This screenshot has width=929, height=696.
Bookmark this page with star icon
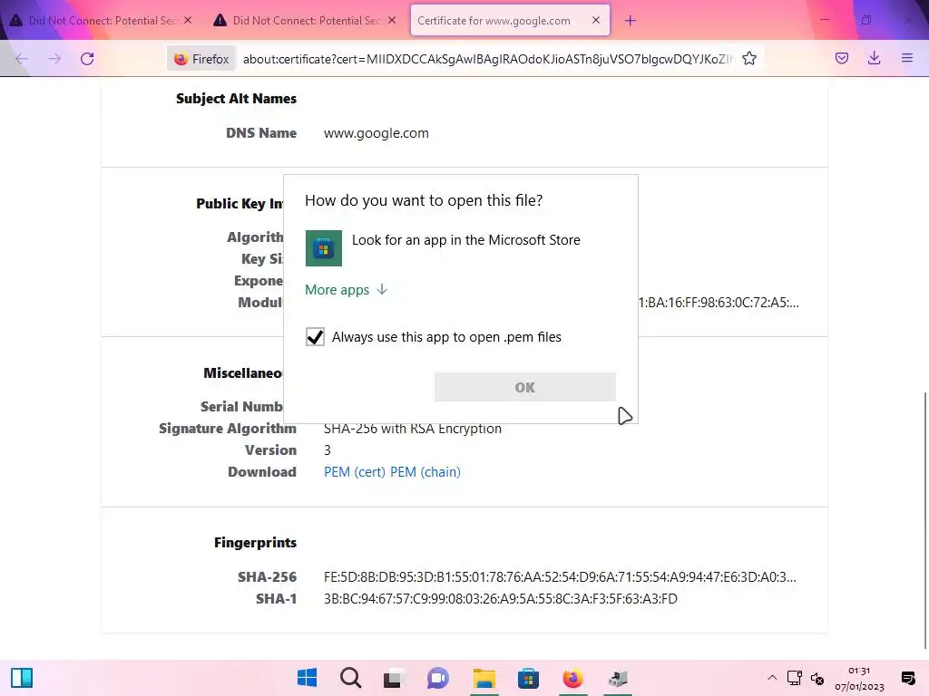[749, 58]
